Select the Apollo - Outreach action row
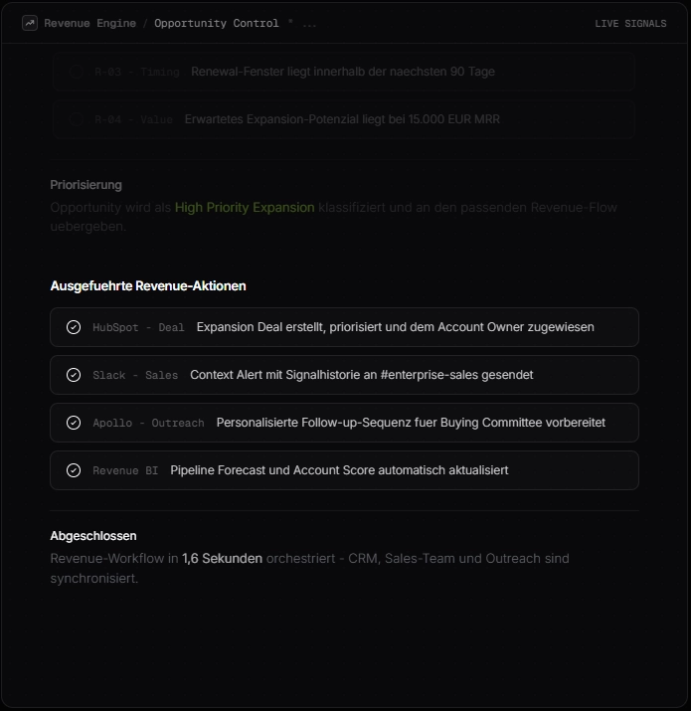This screenshot has height=711, width=691. (x=344, y=423)
